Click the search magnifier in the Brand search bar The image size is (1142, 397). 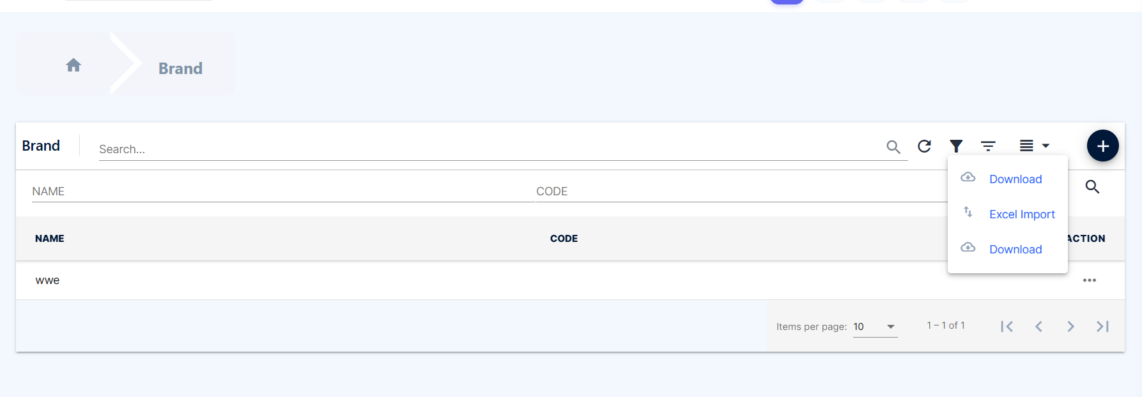893,147
